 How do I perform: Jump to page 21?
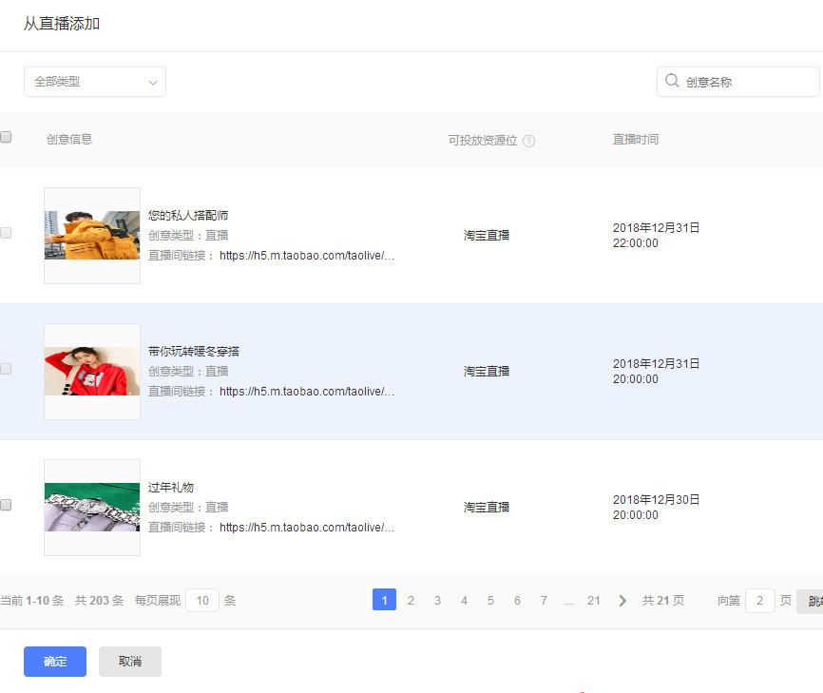tap(594, 601)
